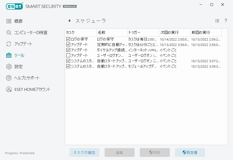Open the scheduler list view icon
233x160 pixels.
click(x=217, y=21)
